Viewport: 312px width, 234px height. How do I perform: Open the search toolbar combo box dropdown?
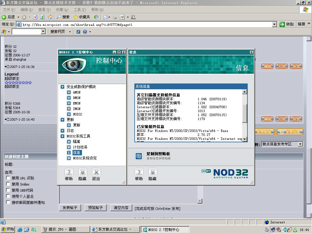43,31
